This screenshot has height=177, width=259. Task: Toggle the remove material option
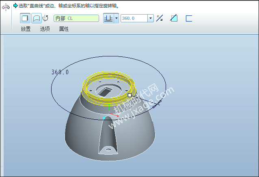(174, 18)
